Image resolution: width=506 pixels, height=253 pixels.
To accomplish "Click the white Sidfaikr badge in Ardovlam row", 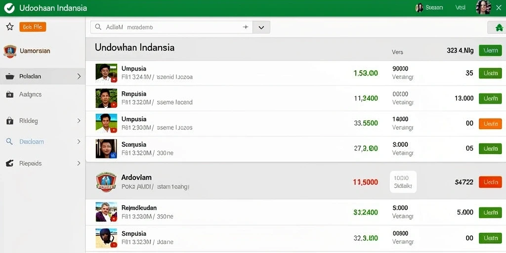I will (403, 182).
